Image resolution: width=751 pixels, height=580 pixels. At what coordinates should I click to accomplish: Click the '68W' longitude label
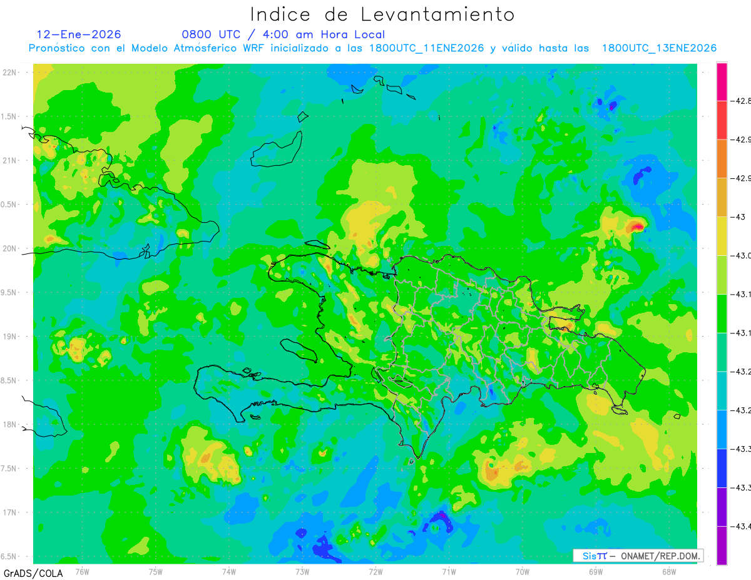pyautogui.click(x=669, y=571)
